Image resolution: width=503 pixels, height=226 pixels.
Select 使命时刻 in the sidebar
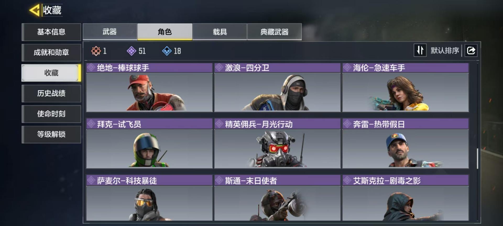tap(51, 114)
